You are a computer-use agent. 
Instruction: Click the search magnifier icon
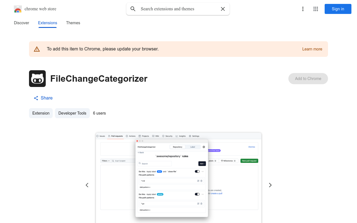coord(133,9)
